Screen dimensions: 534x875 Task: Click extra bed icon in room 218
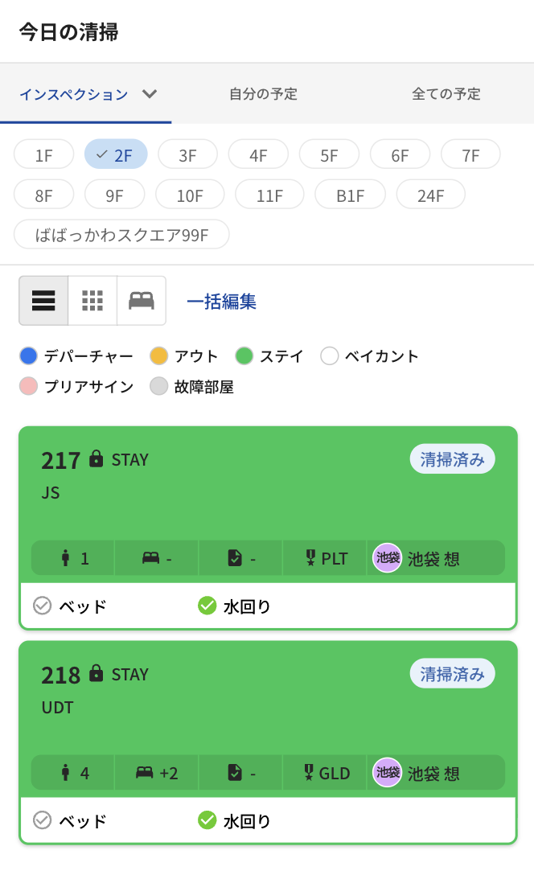(x=145, y=773)
